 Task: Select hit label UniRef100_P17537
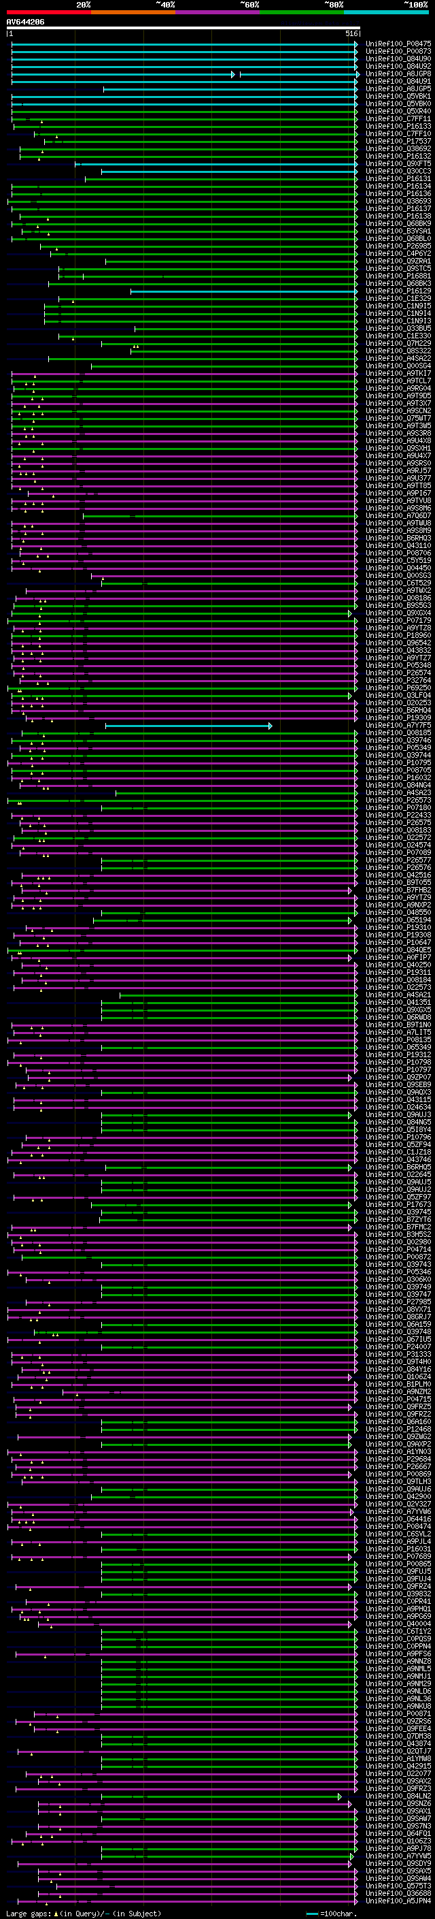click(398, 142)
